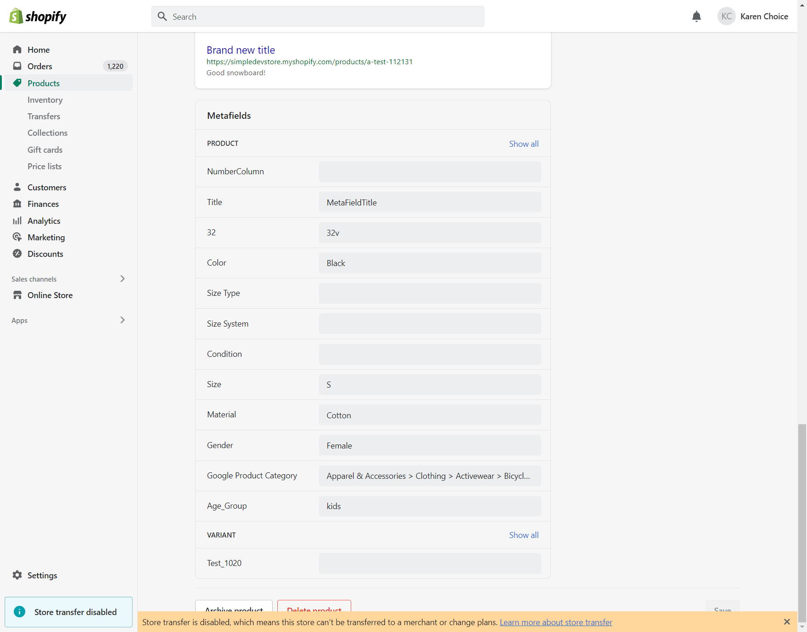Click the search bar field

[318, 17]
